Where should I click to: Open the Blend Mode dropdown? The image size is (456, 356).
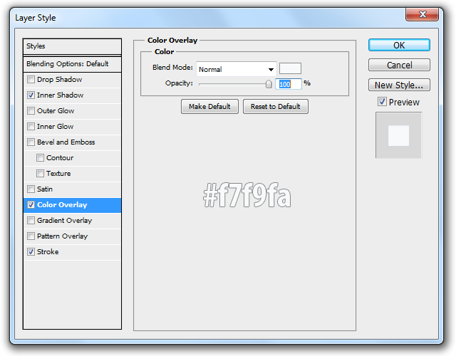pos(237,69)
